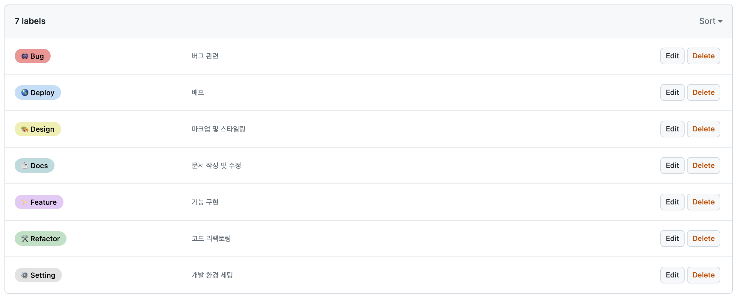
Task: Open the Sort dropdown
Action: 708,21
